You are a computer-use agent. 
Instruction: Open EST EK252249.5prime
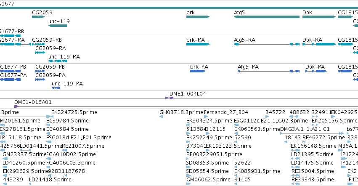pos(188,142)
